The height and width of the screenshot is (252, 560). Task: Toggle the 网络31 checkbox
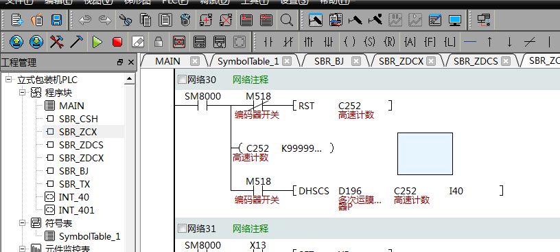[182, 229]
